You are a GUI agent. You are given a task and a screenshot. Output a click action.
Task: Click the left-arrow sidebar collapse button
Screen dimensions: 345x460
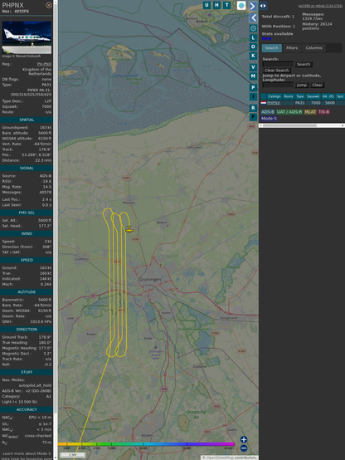click(x=253, y=18)
